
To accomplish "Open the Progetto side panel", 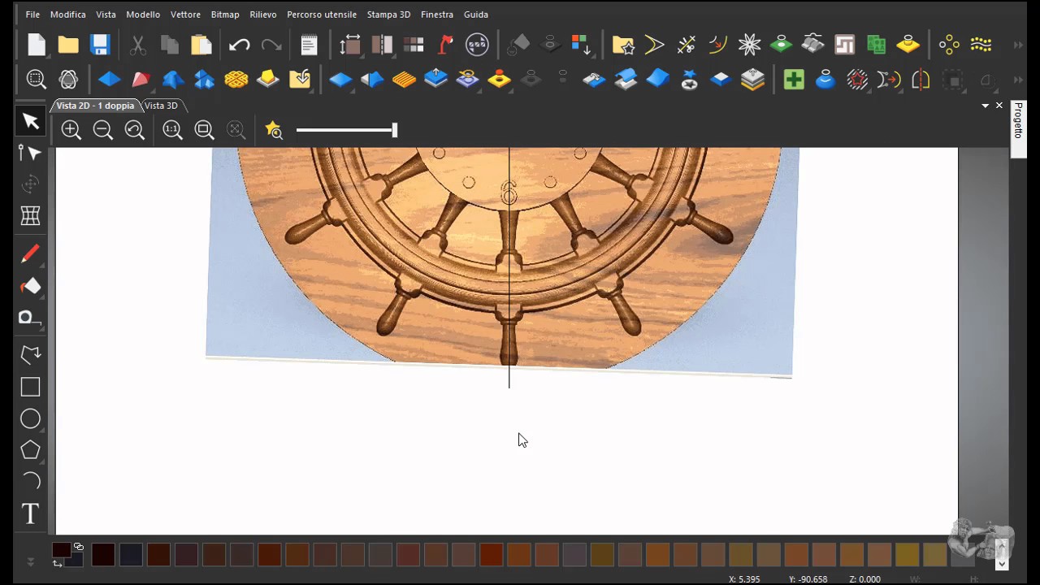I will (1018, 120).
